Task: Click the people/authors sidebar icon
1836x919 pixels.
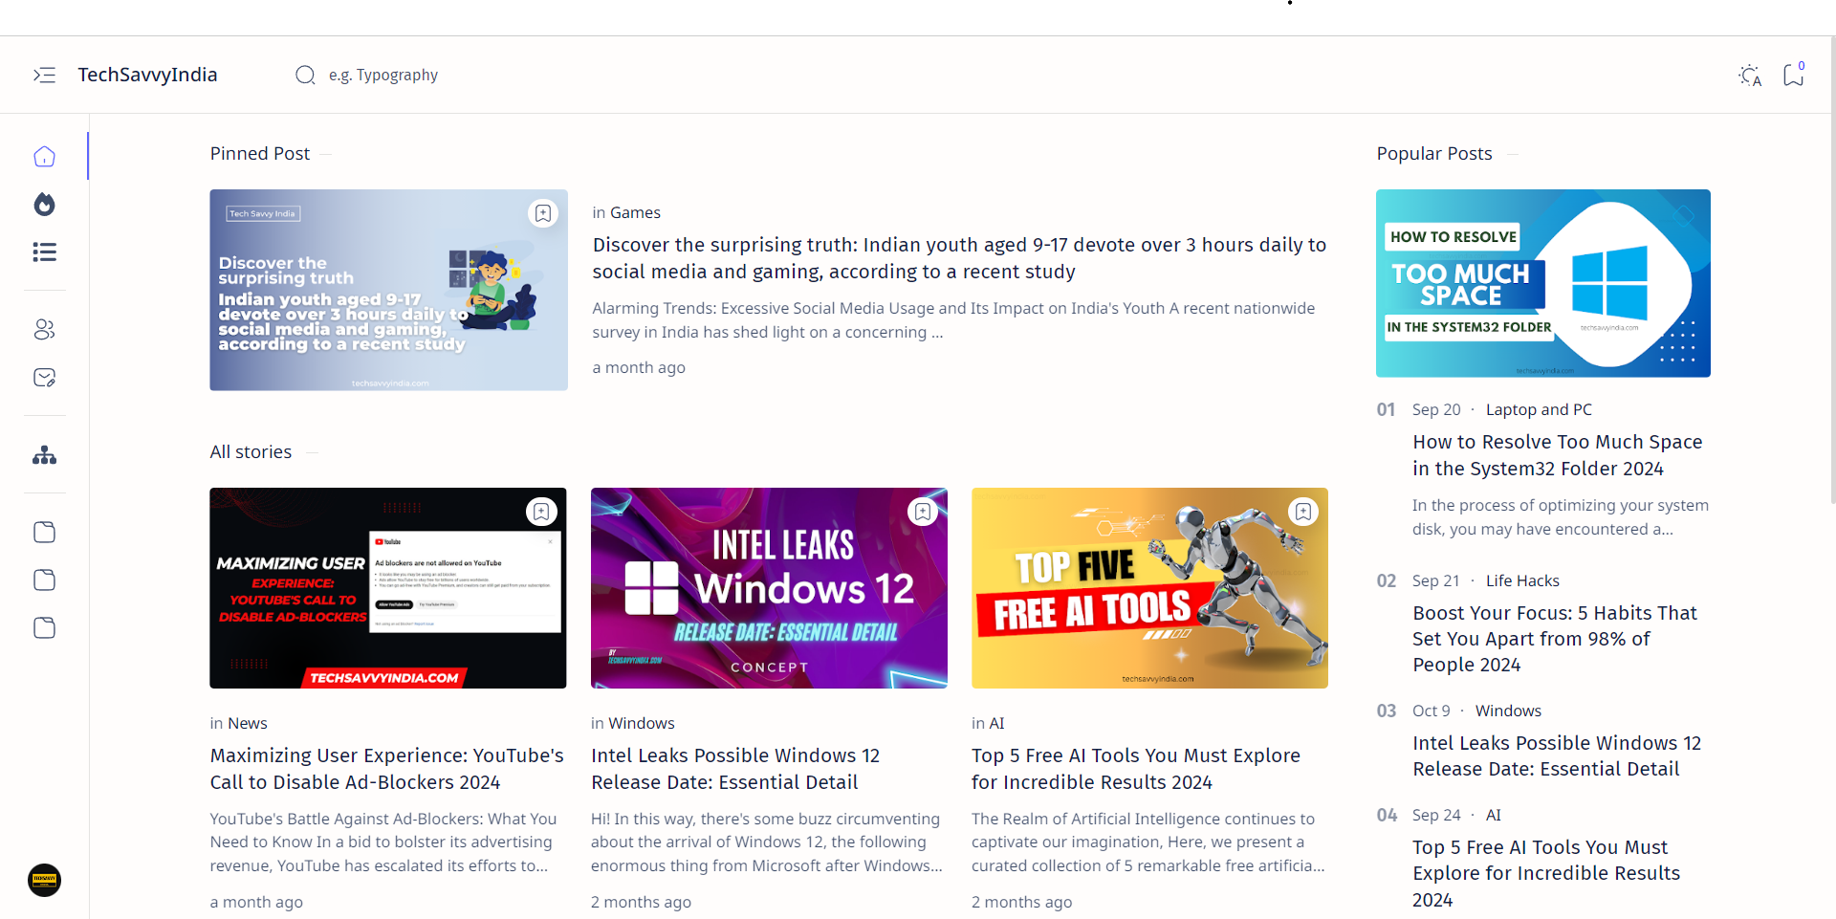Action: click(44, 330)
